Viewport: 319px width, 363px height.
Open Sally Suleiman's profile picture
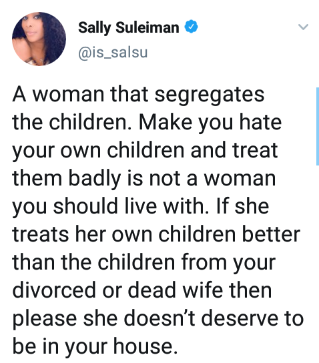pos(39,39)
